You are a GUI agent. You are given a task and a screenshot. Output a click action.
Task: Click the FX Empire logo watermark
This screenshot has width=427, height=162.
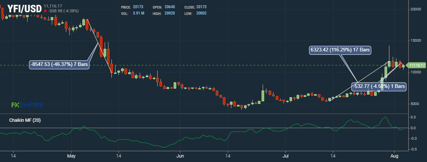point(27,105)
